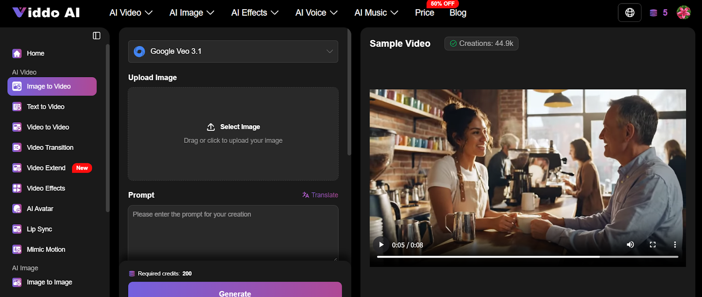Click the credits coin stack icon
This screenshot has width=702, height=297.
click(x=653, y=13)
